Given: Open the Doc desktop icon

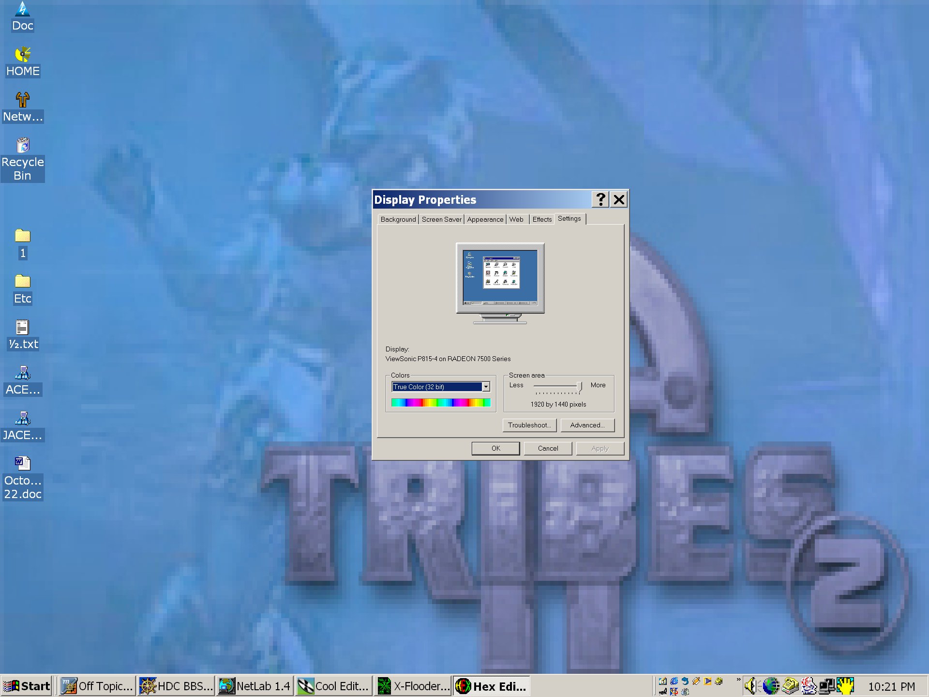Looking at the screenshot, I should click(23, 17).
